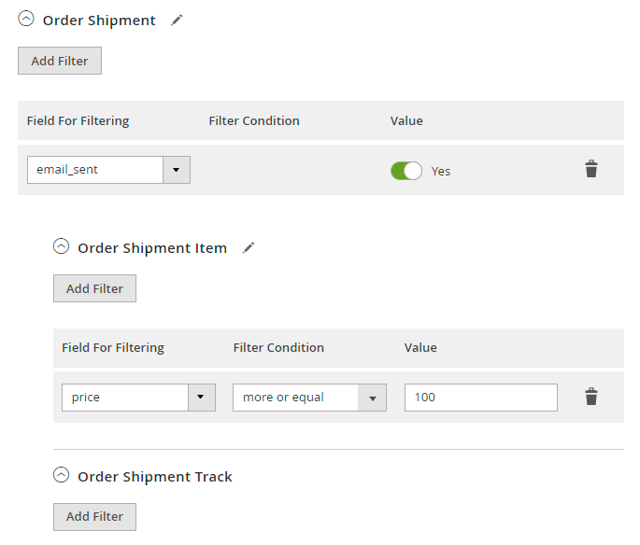Viewport: 640px width, 545px height.
Task: Click Add Filter under Order Shipment Item
Action: coord(94,288)
